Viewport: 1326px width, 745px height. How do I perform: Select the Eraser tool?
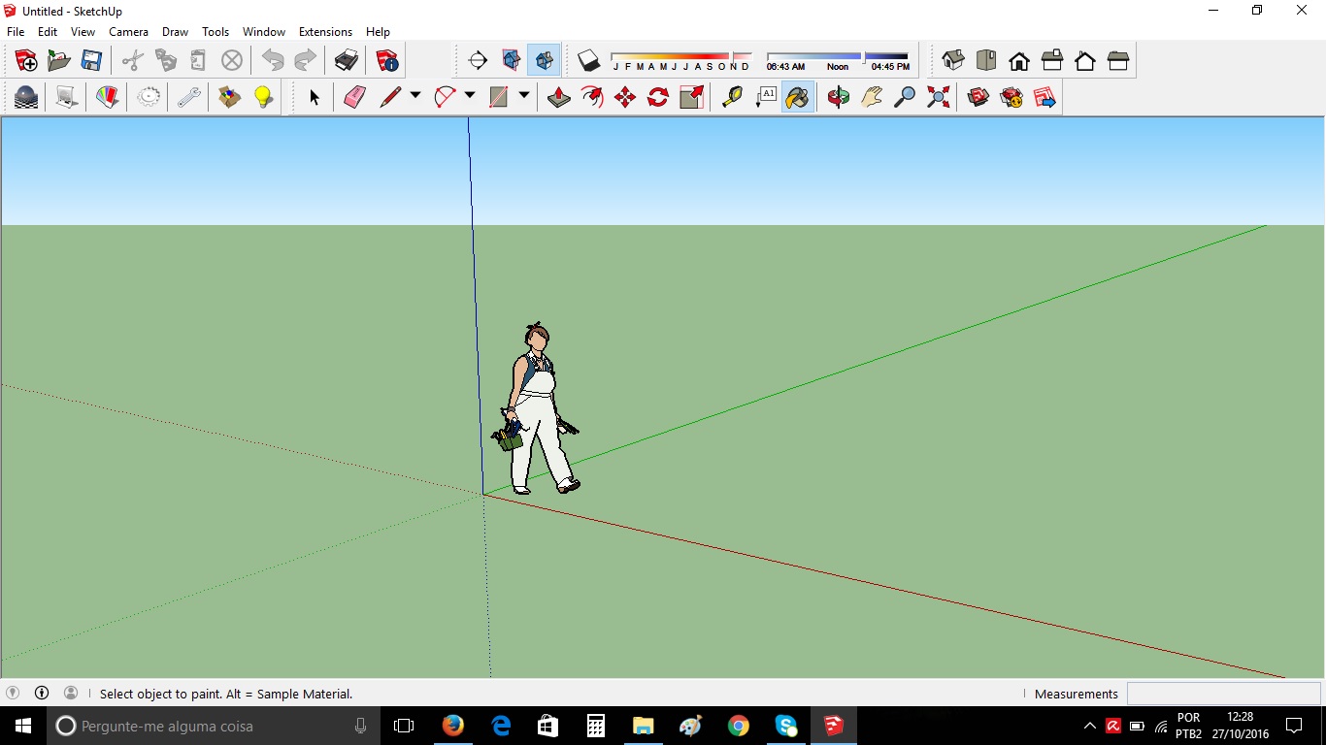354,97
